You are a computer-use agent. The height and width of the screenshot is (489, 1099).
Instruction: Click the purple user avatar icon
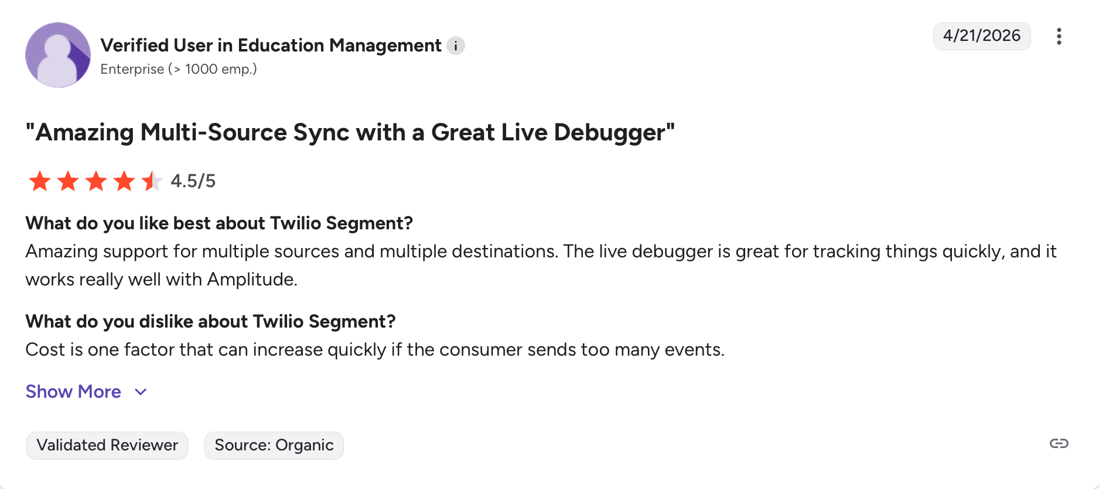pos(58,55)
